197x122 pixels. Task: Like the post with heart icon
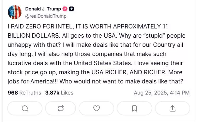tap(97, 108)
